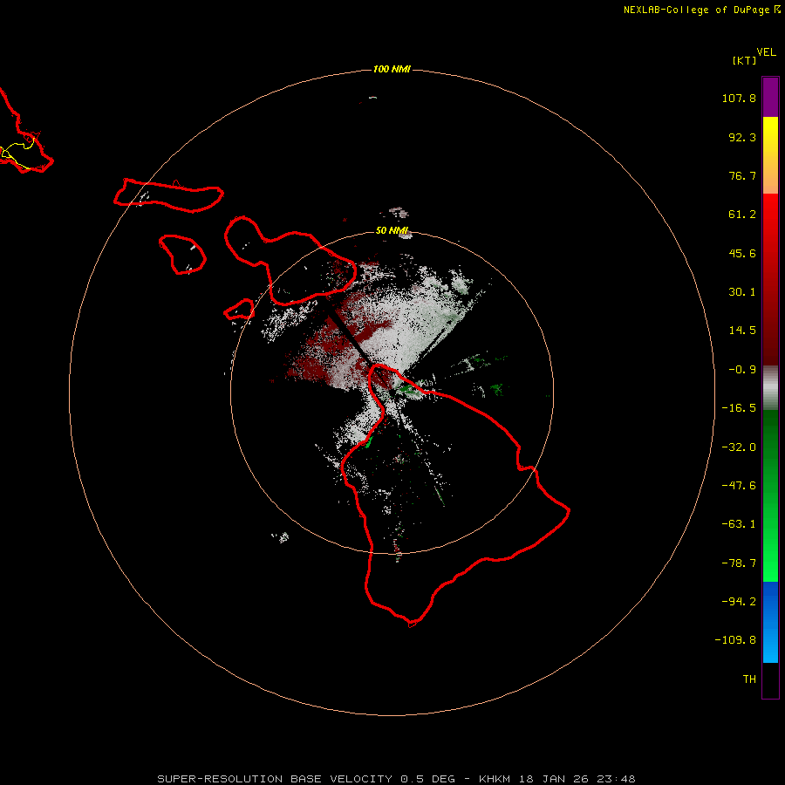Click the 50 NMI range ring label

point(392,230)
